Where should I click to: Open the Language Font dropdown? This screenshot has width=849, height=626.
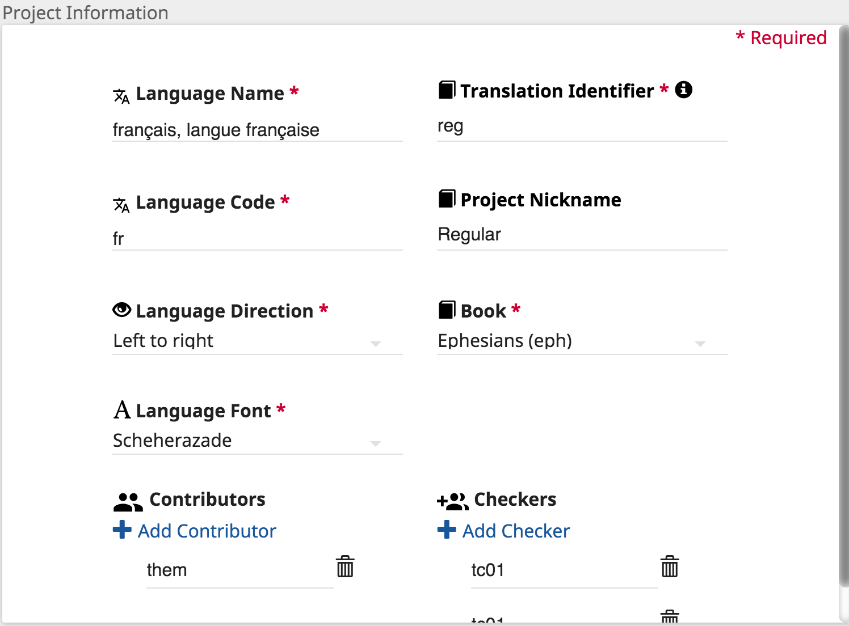click(x=376, y=443)
